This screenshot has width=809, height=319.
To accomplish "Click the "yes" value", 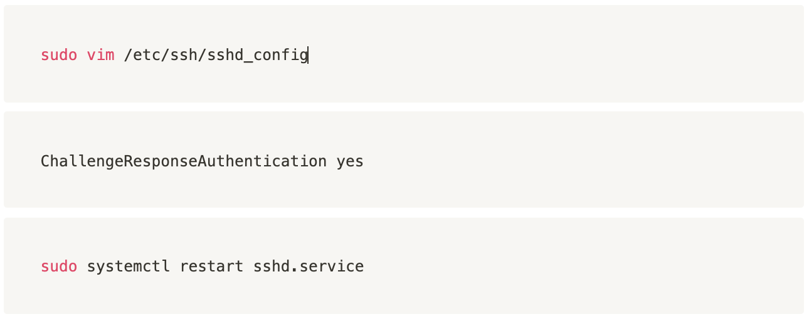I will (350, 161).
